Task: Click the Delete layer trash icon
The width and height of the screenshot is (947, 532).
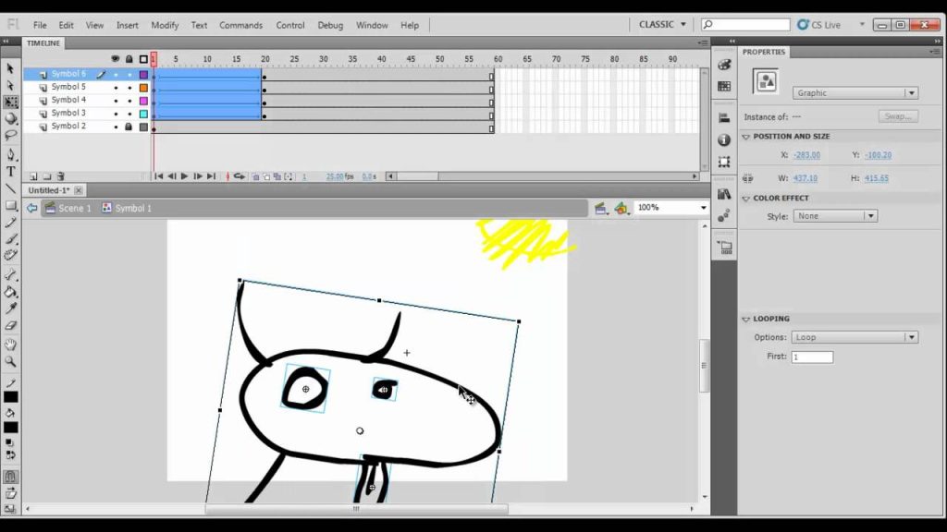Action: click(x=60, y=176)
